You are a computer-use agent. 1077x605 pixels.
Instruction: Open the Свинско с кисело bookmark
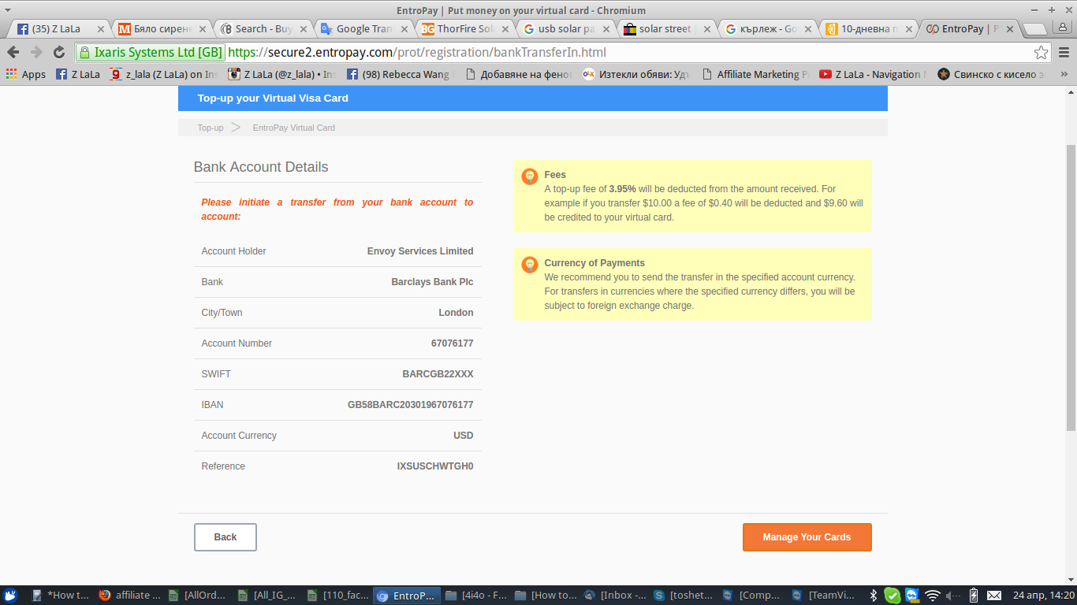coord(992,75)
